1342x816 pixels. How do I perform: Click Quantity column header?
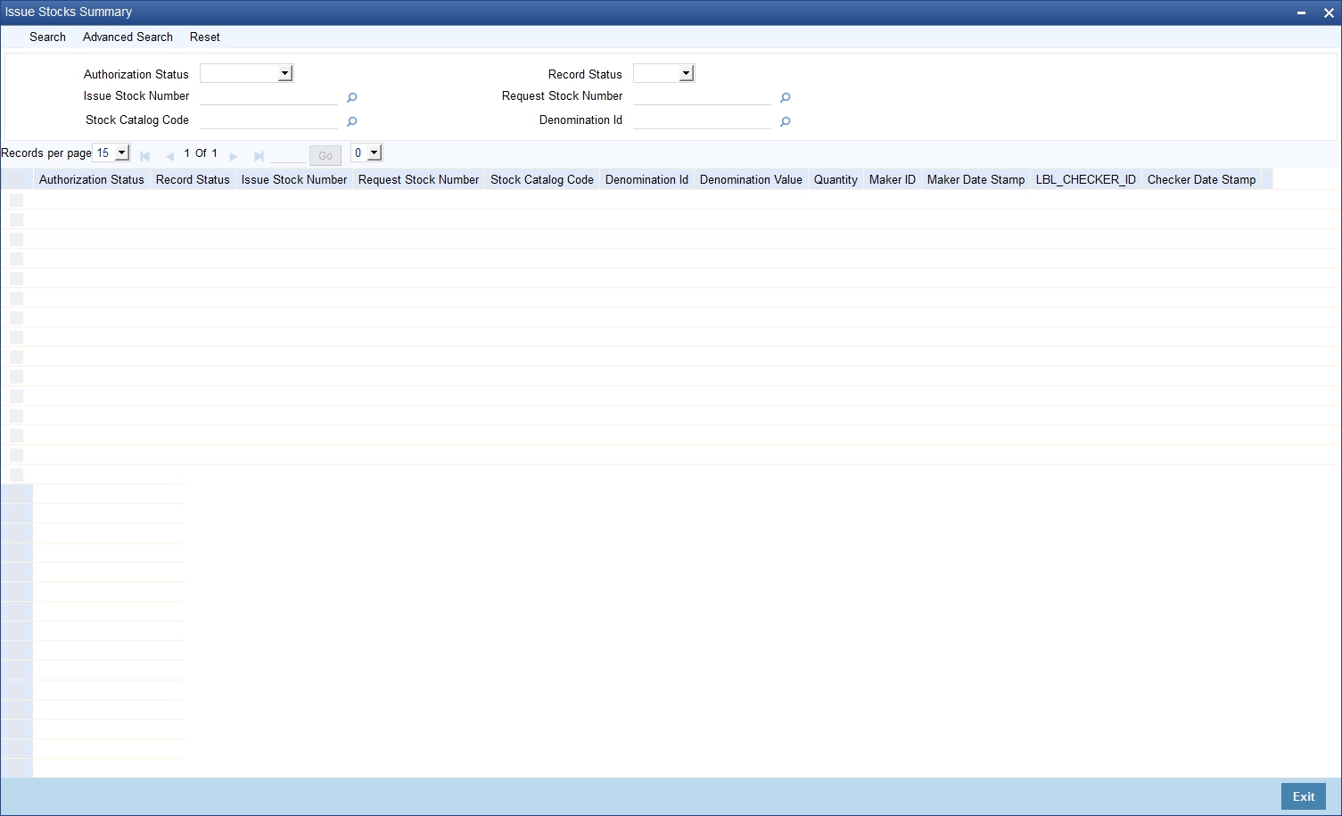tap(836, 179)
